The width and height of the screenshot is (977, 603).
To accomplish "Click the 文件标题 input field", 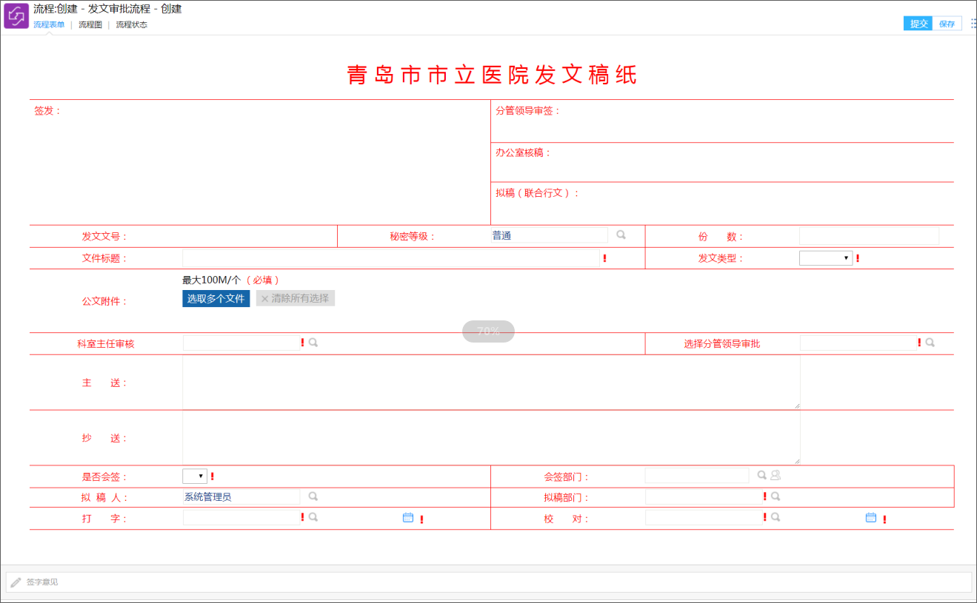I will tap(391, 258).
